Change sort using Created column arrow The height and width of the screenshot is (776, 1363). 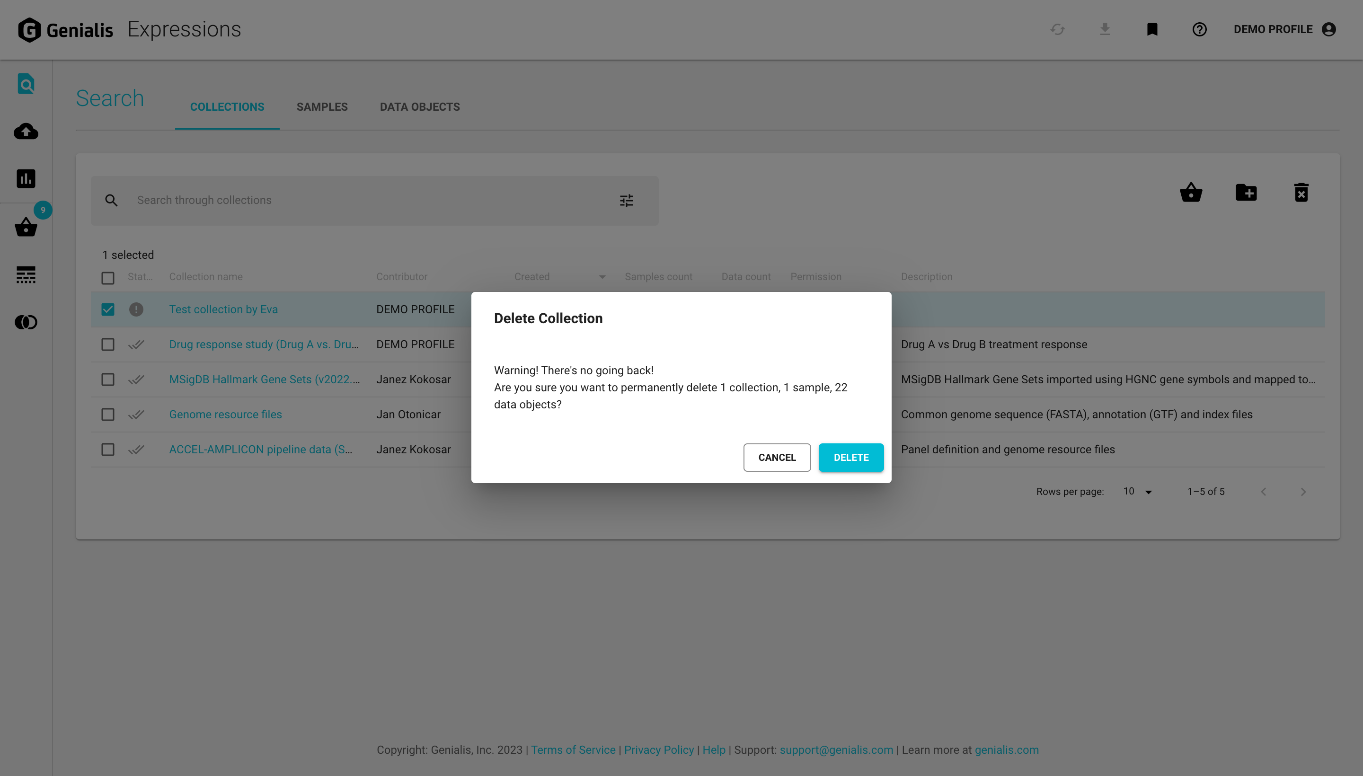click(x=602, y=277)
